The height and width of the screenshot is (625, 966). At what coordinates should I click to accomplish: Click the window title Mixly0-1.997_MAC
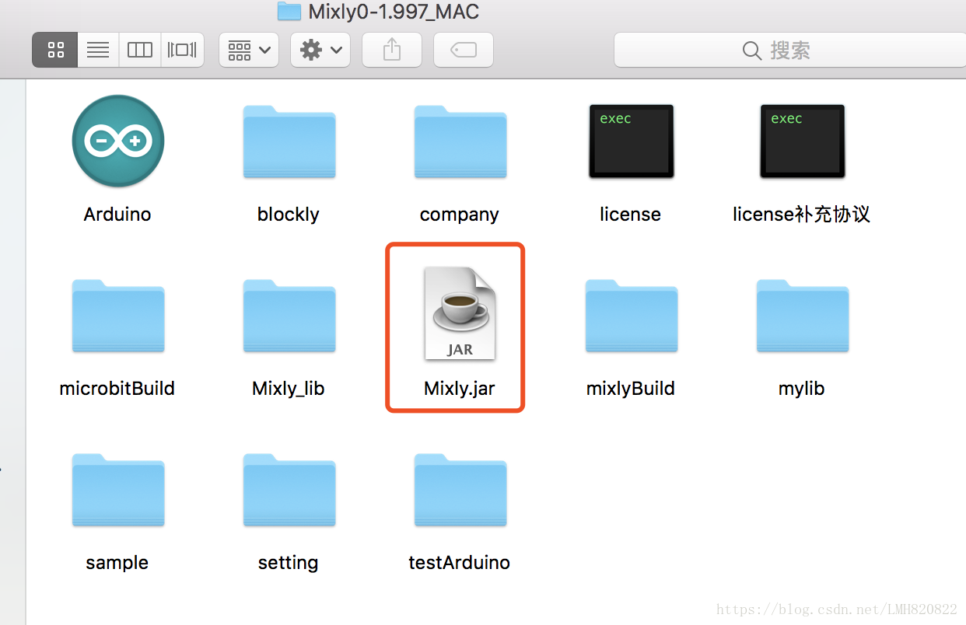click(x=394, y=11)
